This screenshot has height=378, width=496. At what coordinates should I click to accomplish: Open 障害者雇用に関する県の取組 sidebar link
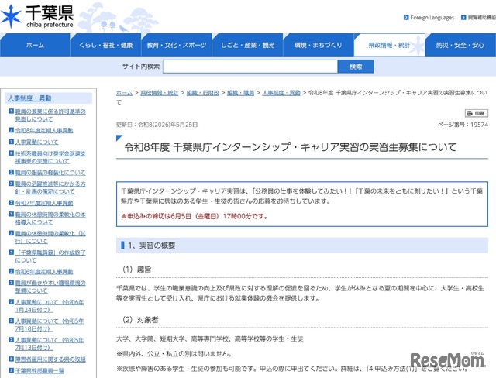point(50,359)
